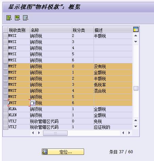Click the 税收管辖区代码 cell in the UTXJ 0 row
This screenshot has width=154, height=161.
coord(51,121)
